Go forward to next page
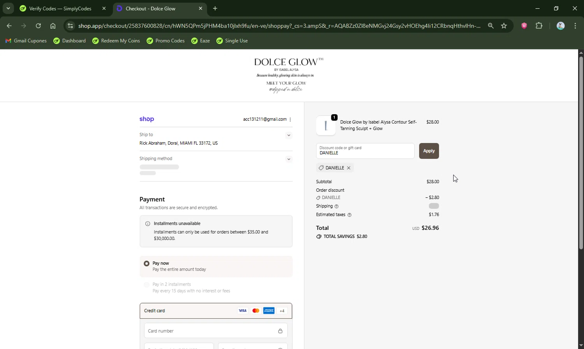This screenshot has width=584, height=349. point(24,26)
